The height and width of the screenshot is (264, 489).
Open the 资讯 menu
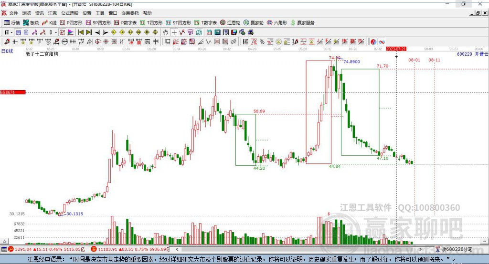click(x=39, y=13)
